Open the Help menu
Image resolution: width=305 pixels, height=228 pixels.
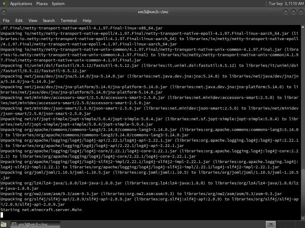[87, 20]
